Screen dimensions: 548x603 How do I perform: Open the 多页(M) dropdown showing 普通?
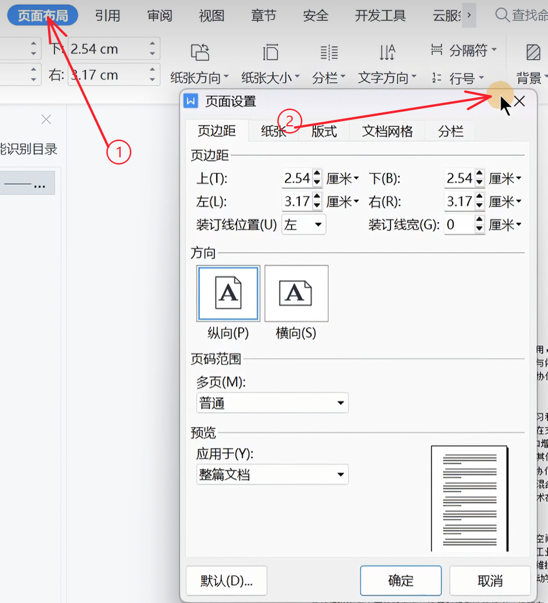click(272, 402)
